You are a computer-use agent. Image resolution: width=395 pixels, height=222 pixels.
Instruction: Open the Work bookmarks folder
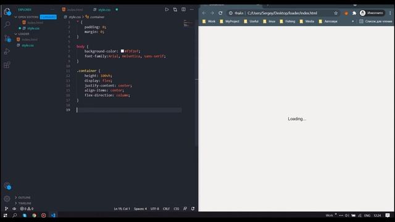pos(209,22)
